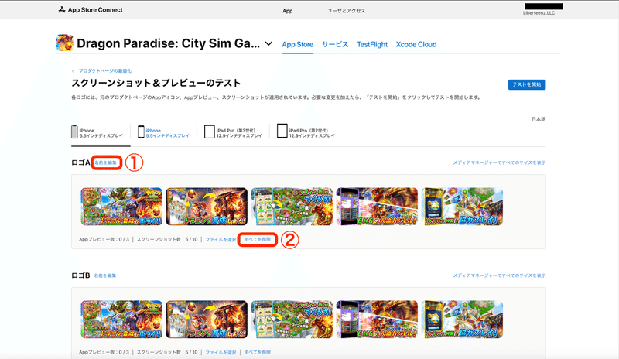The height and width of the screenshot is (359, 619).
Task: Select third ロゴA screenshot ドラゴンの島をつくろう
Action: pyautogui.click(x=292, y=207)
